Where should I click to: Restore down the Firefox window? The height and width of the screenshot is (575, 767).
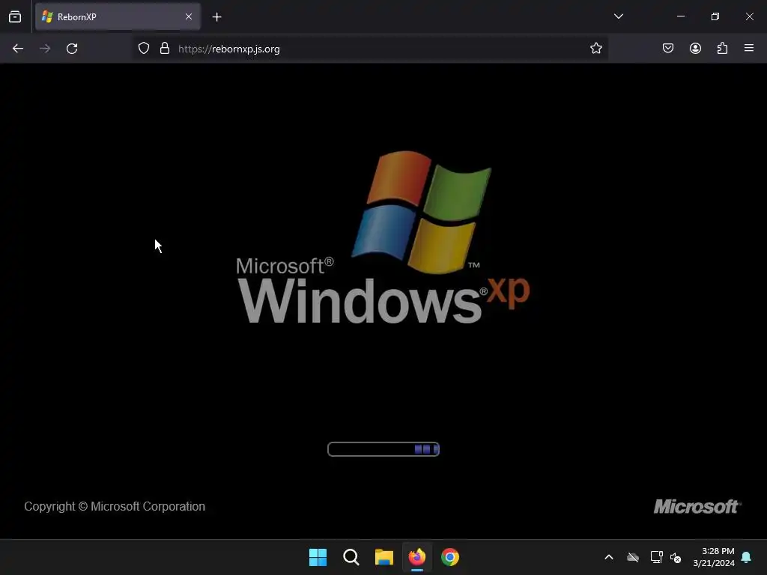point(715,16)
